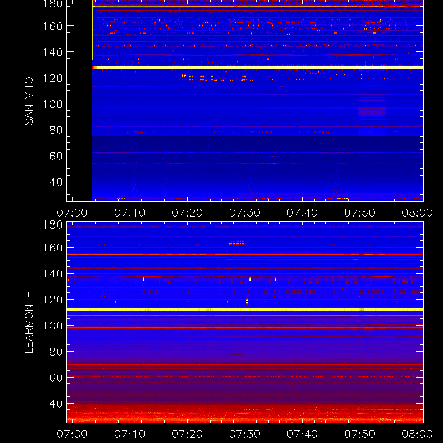Click the yellow band near 112 in Learmonth

click(245, 310)
